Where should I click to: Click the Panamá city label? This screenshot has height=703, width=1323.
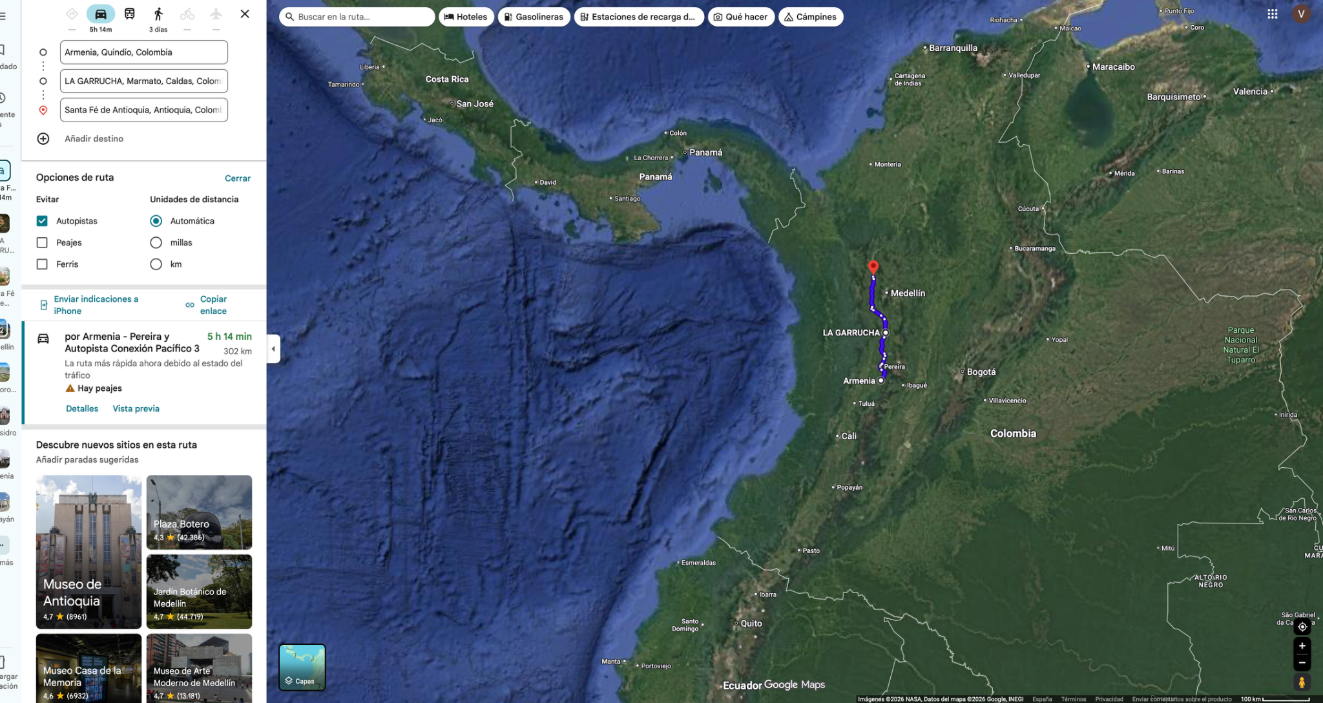(705, 152)
